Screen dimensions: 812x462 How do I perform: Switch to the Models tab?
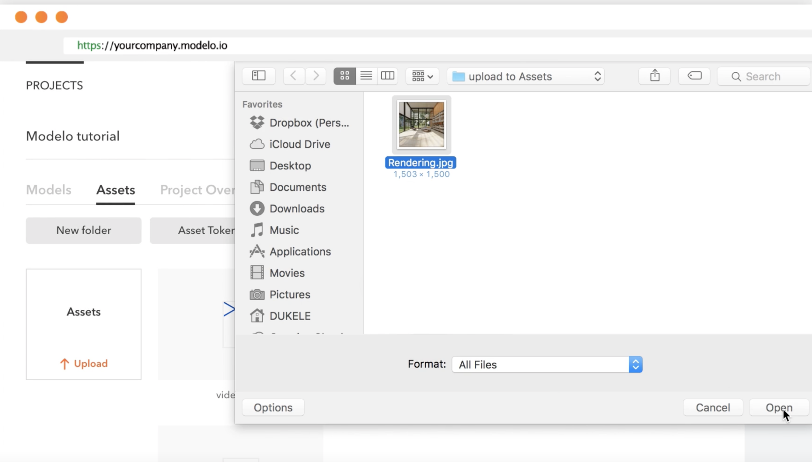(49, 190)
